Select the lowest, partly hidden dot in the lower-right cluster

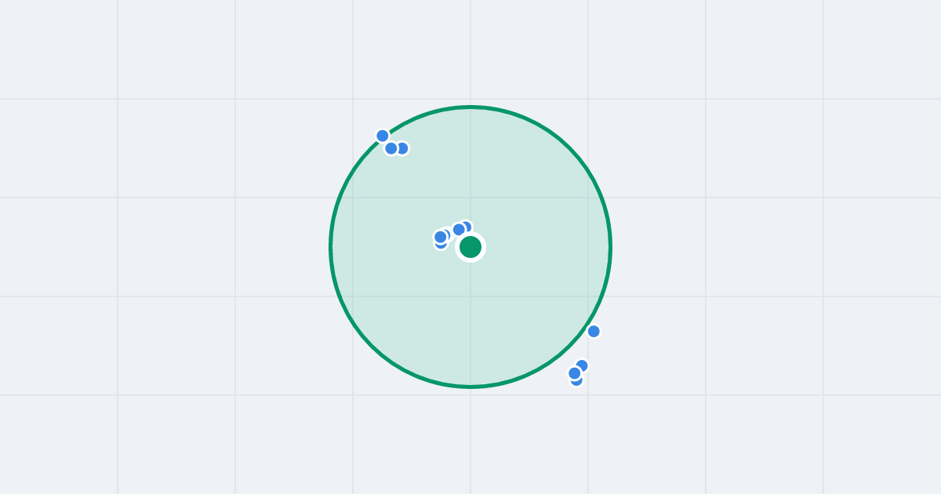[577, 382]
